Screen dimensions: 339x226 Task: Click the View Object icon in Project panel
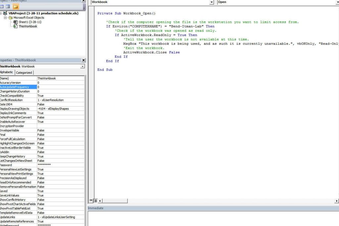pos(8,7)
